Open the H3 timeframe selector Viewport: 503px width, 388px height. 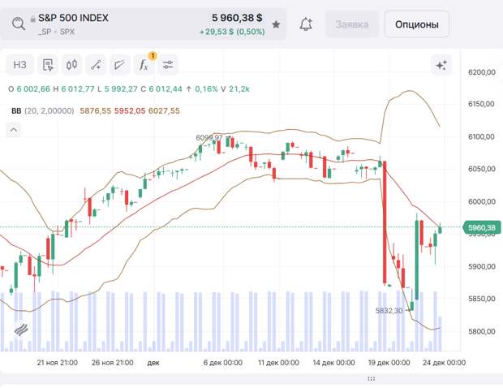tap(20, 65)
